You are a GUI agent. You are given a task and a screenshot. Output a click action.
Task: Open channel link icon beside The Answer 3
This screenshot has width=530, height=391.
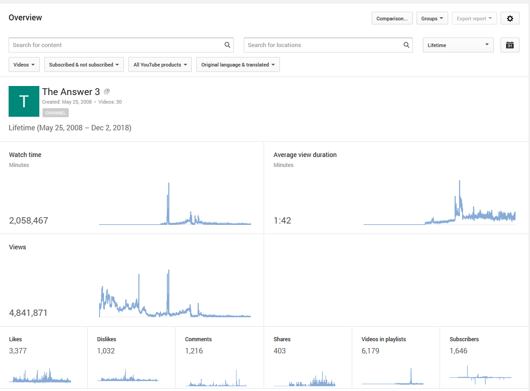(107, 91)
